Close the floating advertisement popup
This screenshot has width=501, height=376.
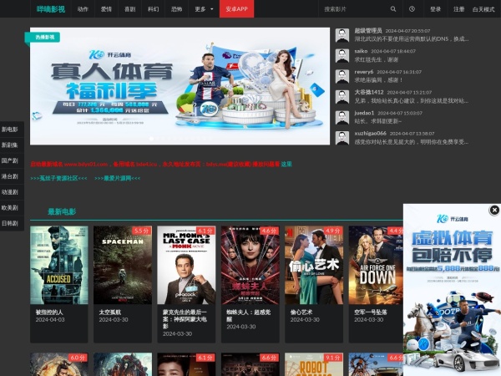coord(494,210)
